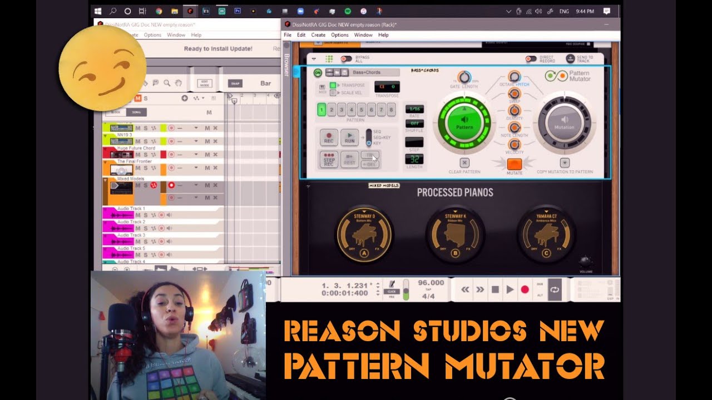Toggle the MIDI Transpose green checkbox

[x=333, y=85]
